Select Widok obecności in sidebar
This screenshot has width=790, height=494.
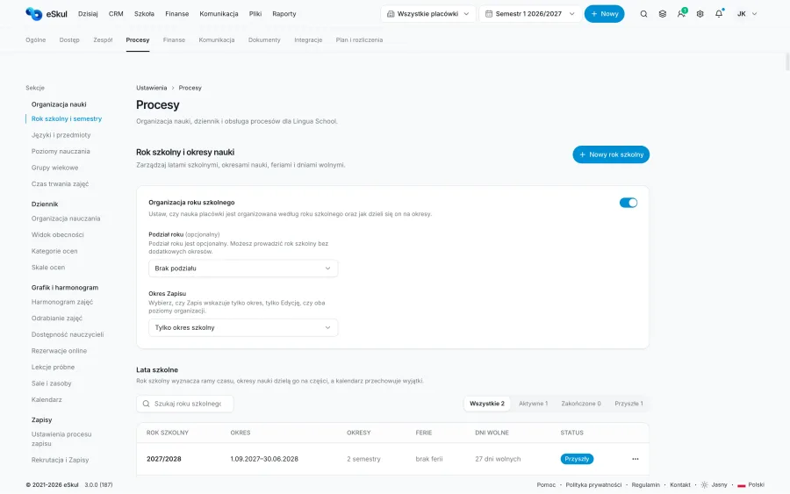pos(57,234)
